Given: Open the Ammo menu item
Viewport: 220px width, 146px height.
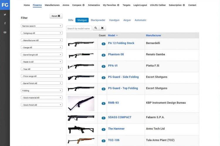Looking at the screenshot, I should (66, 5).
